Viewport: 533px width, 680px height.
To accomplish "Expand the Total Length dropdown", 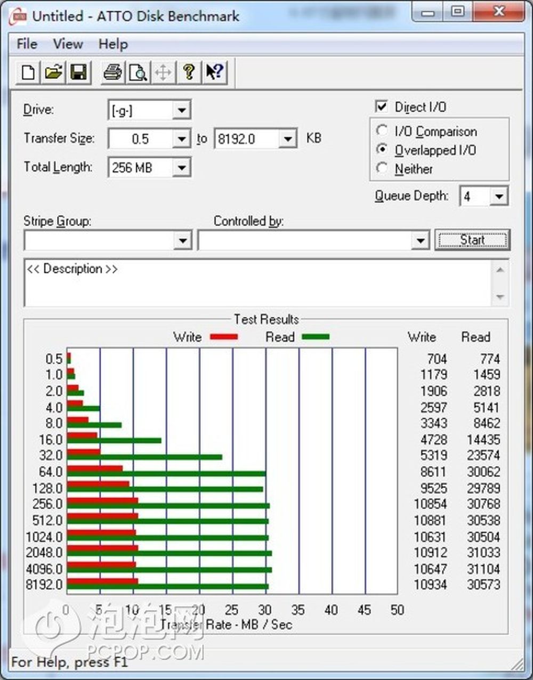I will (182, 168).
